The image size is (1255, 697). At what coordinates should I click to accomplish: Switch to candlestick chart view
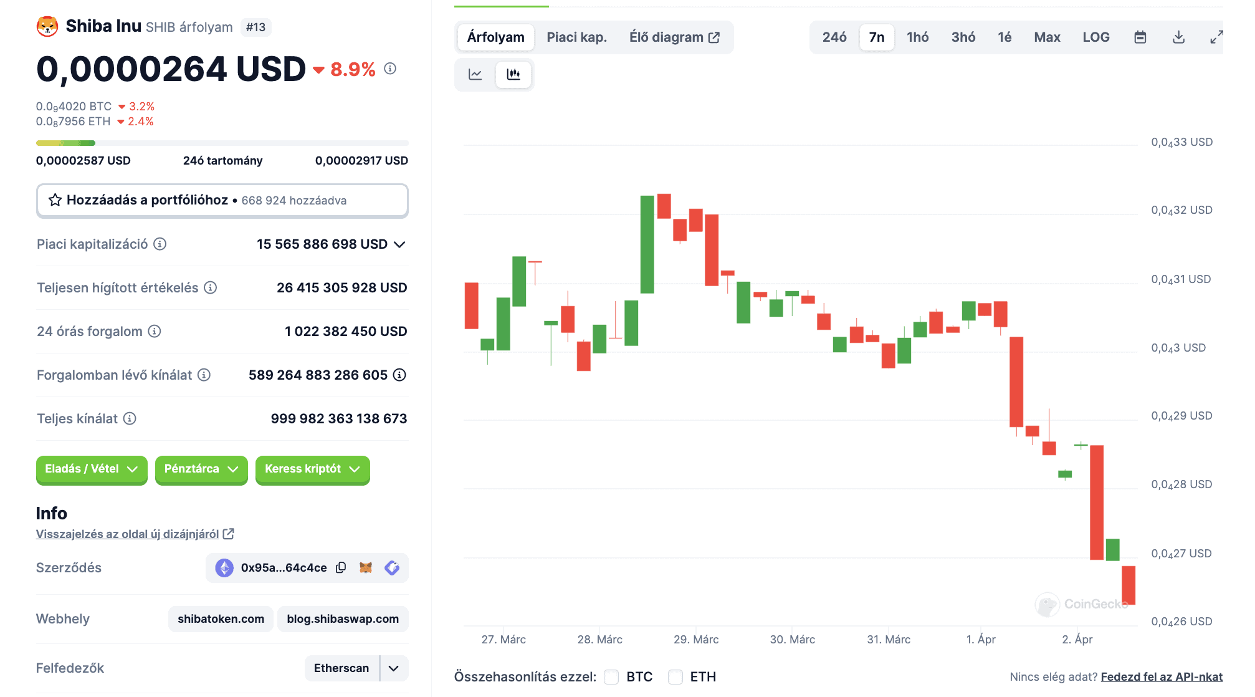pos(513,74)
